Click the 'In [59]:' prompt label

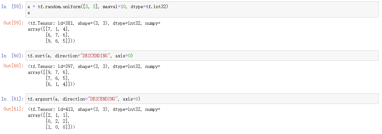13,7
